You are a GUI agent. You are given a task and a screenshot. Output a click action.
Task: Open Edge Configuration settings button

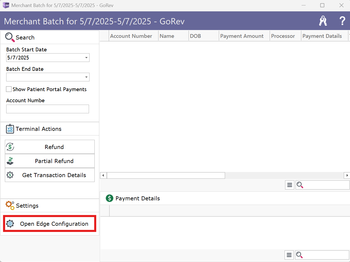tap(49, 224)
